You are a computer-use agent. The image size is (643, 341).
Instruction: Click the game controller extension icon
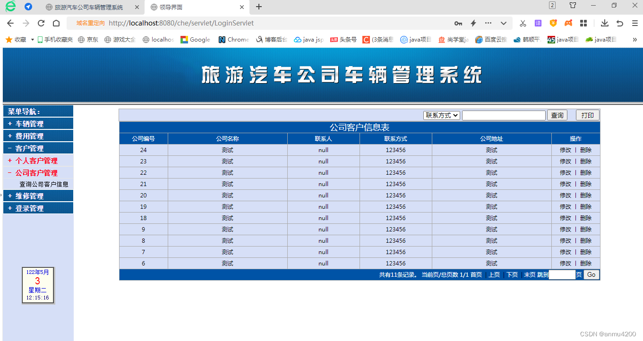coord(569,23)
